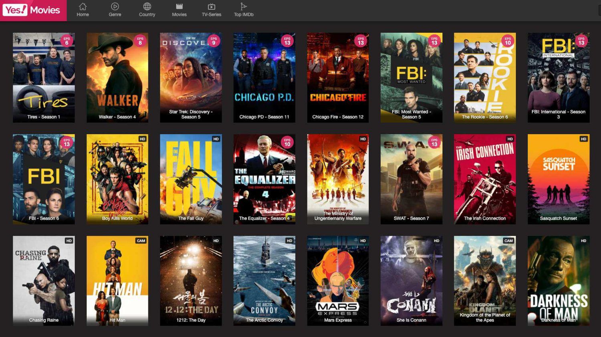Click the TV-Series television icon

click(x=211, y=6)
